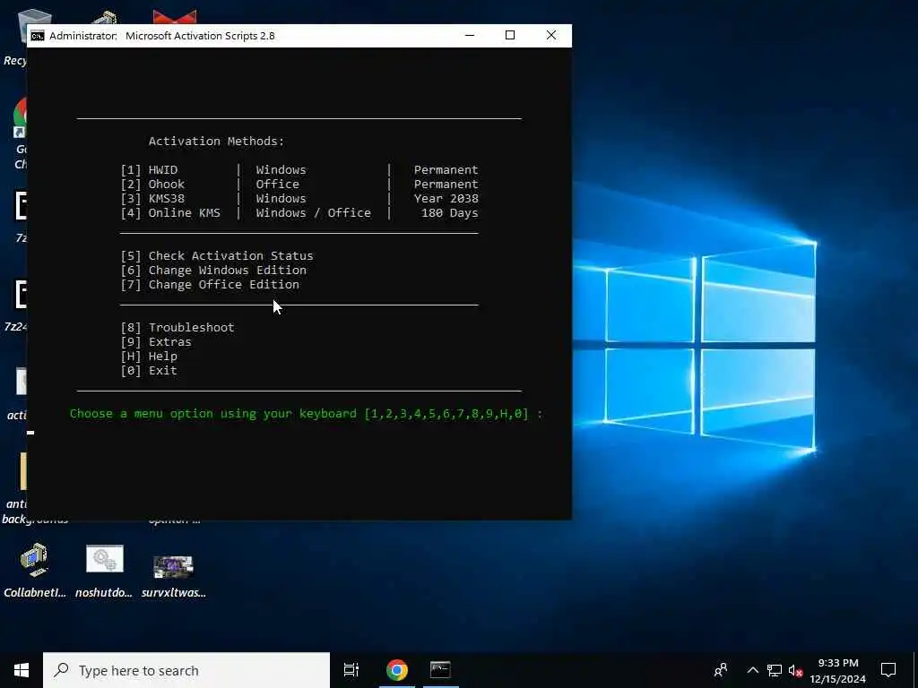
Task: Launch Google Chrome from the taskbar
Action: pos(397,670)
